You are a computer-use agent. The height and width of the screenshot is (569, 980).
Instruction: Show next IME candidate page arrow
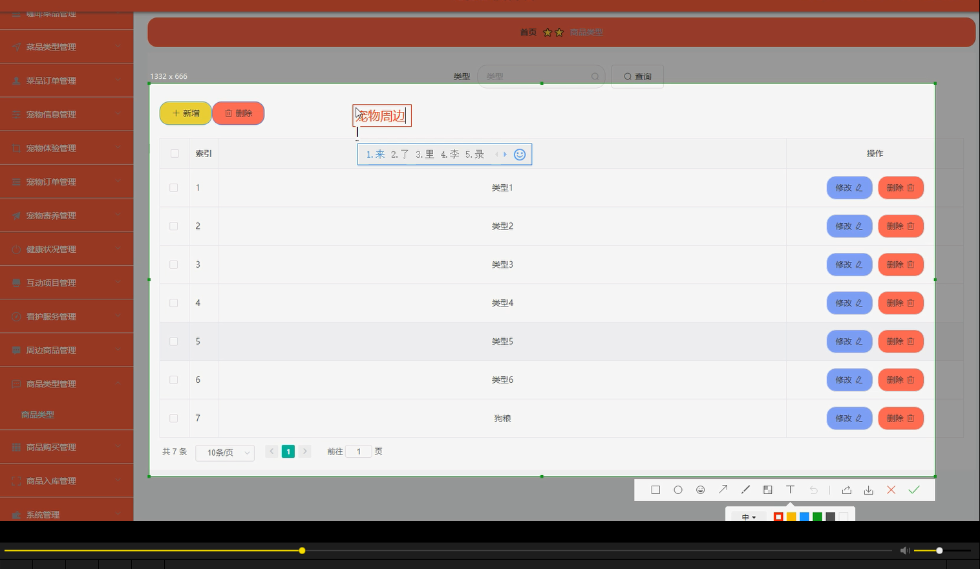(x=505, y=155)
